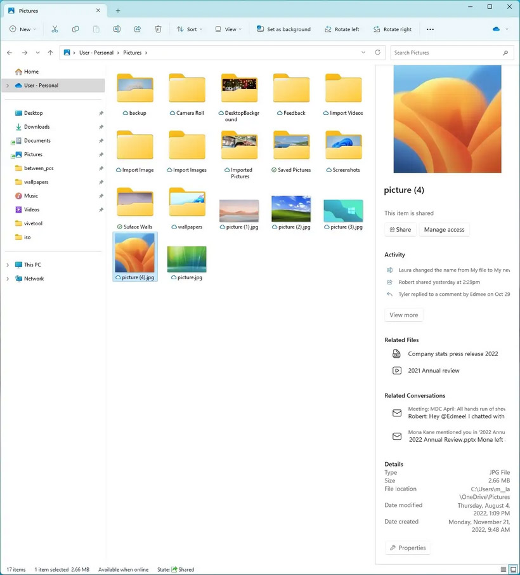The height and width of the screenshot is (575, 520).
Task: Open the Saved Pictures folder
Action: [x=291, y=152]
